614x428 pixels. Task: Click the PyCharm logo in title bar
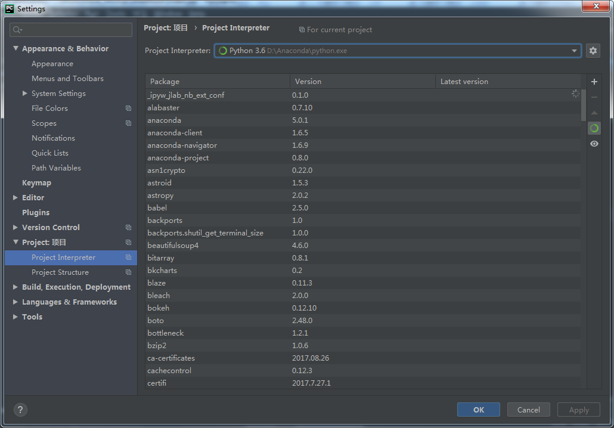(x=10, y=8)
